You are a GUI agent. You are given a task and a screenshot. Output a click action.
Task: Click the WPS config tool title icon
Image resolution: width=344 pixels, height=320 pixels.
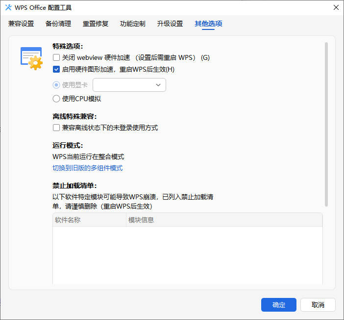coord(8,7)
